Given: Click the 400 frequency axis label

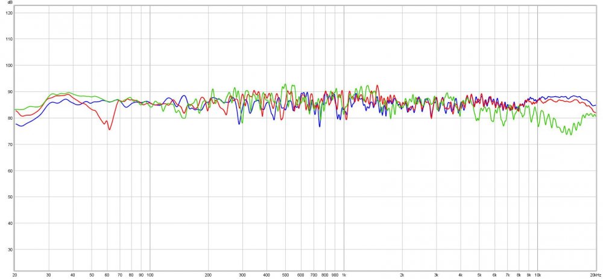Looking at the screenshot, I should 267,275.
